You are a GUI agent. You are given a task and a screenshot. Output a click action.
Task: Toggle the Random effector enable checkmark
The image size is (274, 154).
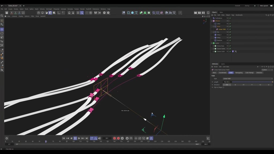click(x=230, y=40)
